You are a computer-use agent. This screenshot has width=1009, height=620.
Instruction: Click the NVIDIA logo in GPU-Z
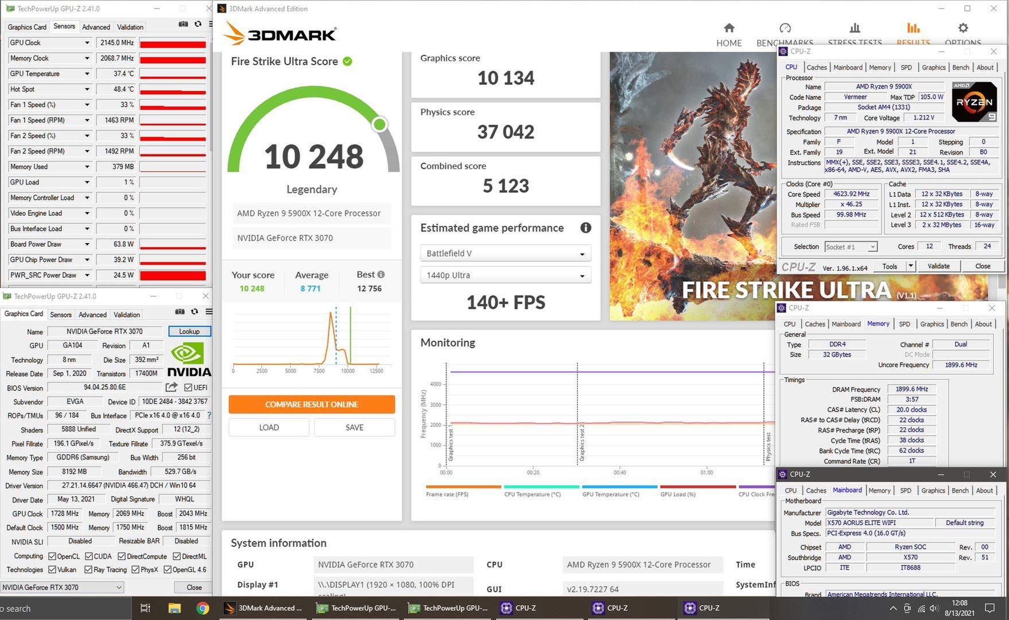pos(189,359)
